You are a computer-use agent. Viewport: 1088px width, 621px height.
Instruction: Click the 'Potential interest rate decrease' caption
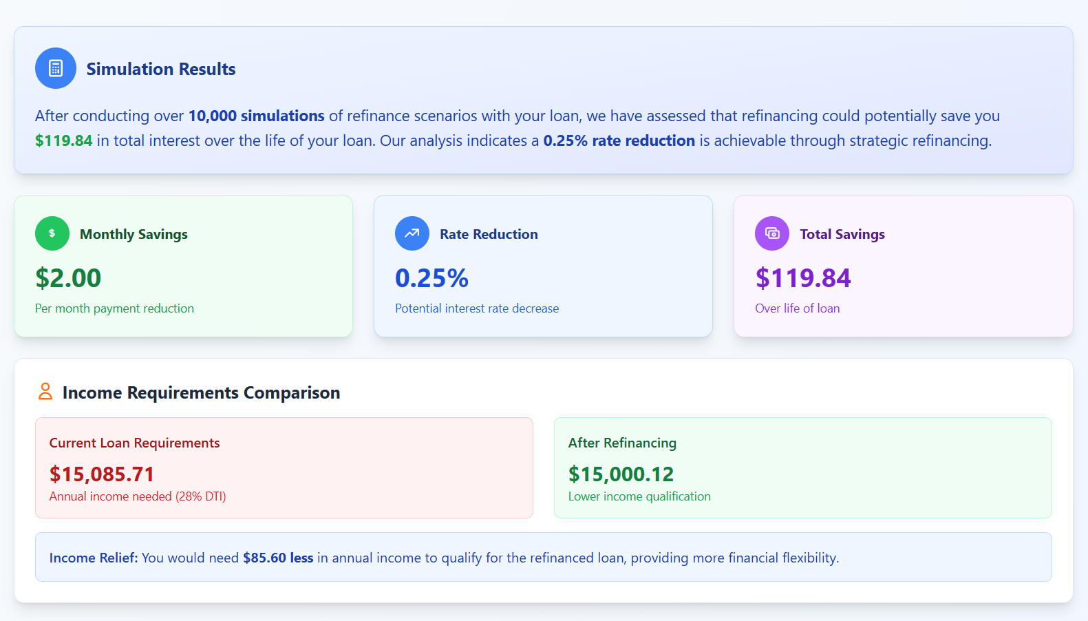click(x=477, y=308)
